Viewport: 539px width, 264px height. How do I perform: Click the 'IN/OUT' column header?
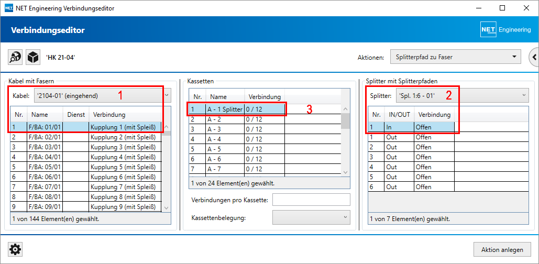[x=399, y=114]
